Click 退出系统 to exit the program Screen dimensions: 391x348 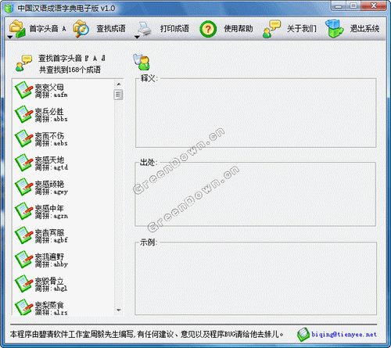click(x=353, y=29)
